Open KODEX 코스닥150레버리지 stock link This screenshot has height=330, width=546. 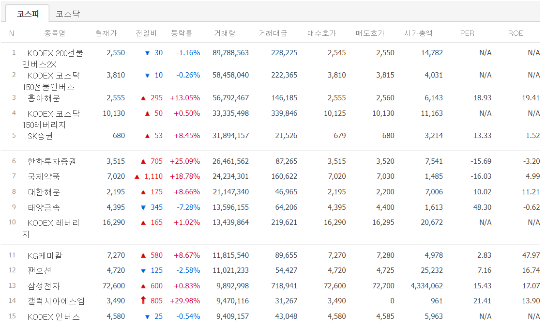pyautogui.click(x=51, y=119)
